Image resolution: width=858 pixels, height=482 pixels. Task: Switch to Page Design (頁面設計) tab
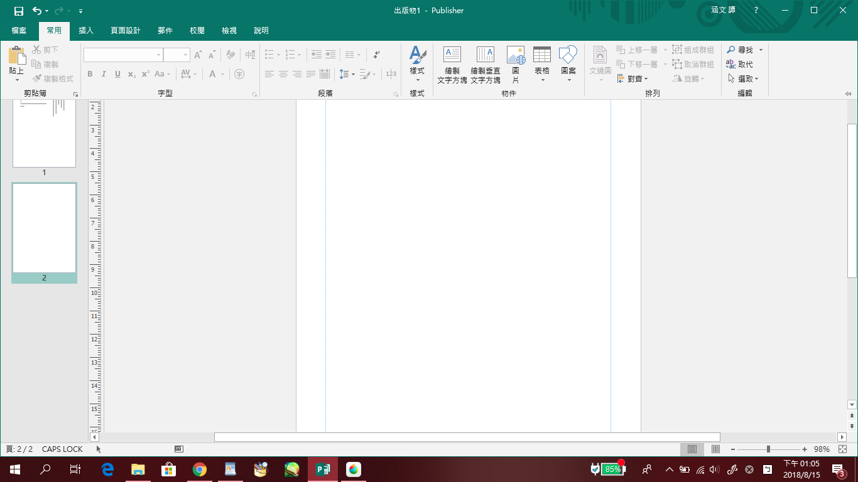[x=126, y=30]
